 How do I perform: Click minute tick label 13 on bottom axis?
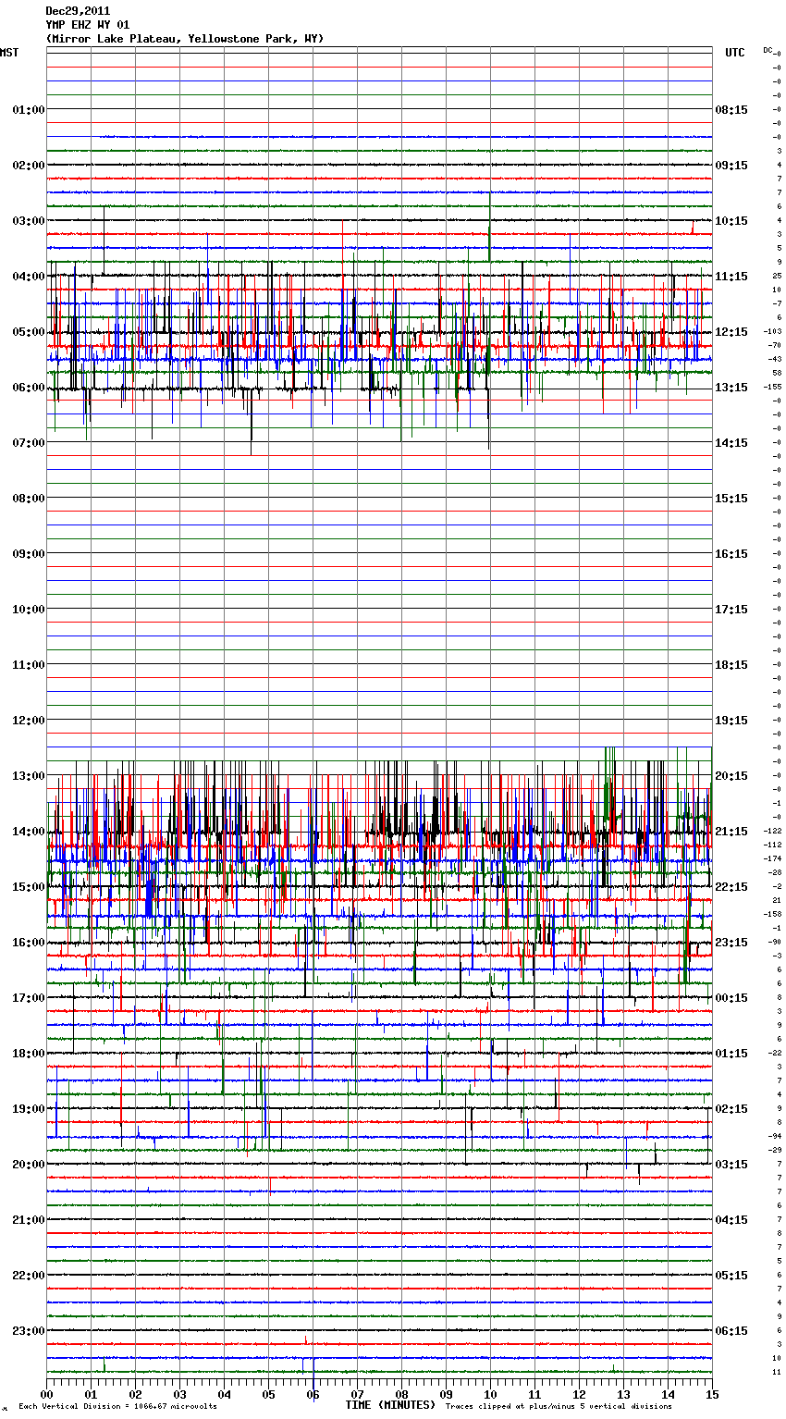tap(623, 1395)
